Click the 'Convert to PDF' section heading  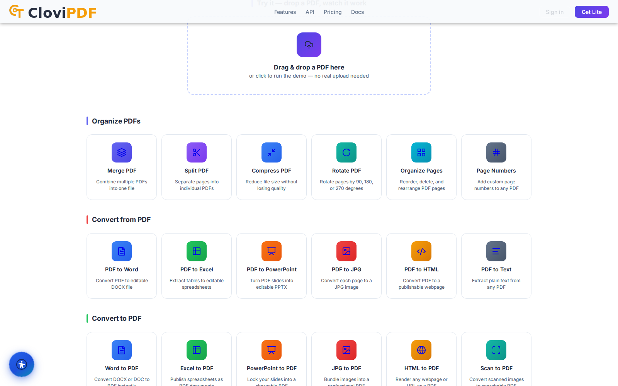click(x=117, y=318)
